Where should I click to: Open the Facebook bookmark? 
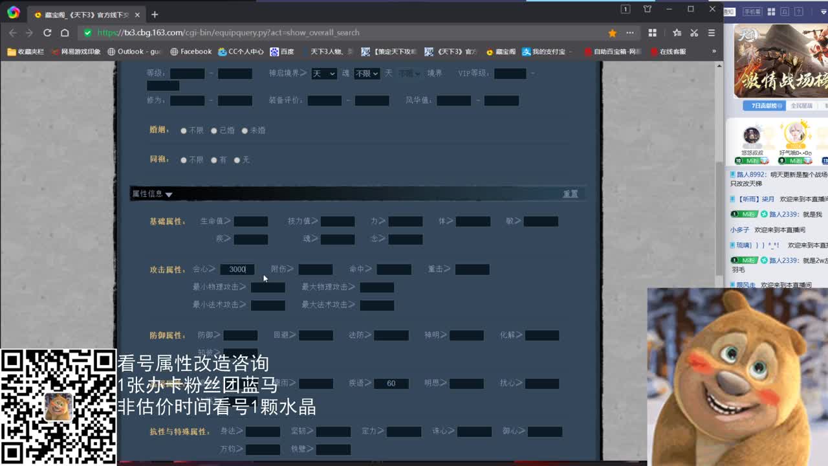[191, 52]
